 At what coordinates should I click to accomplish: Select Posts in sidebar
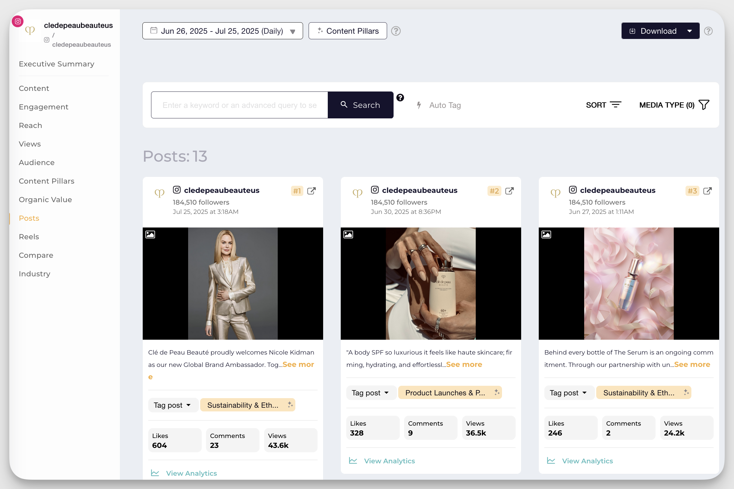pyautogui.click(x=29, y=218)
